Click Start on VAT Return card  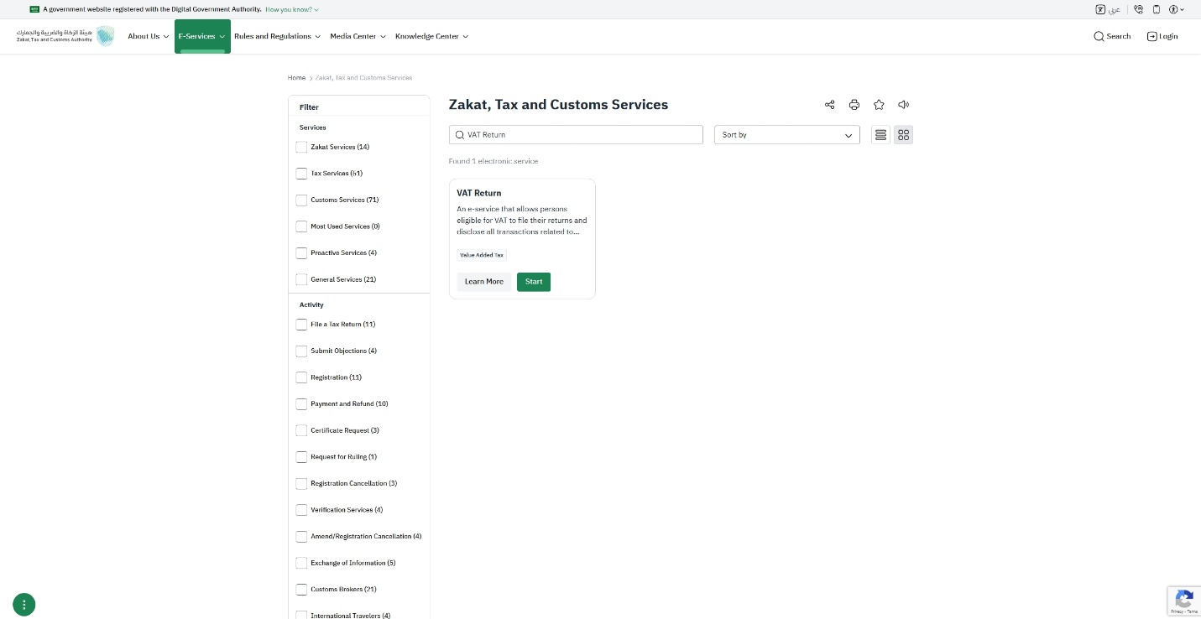tap(534, 282)
